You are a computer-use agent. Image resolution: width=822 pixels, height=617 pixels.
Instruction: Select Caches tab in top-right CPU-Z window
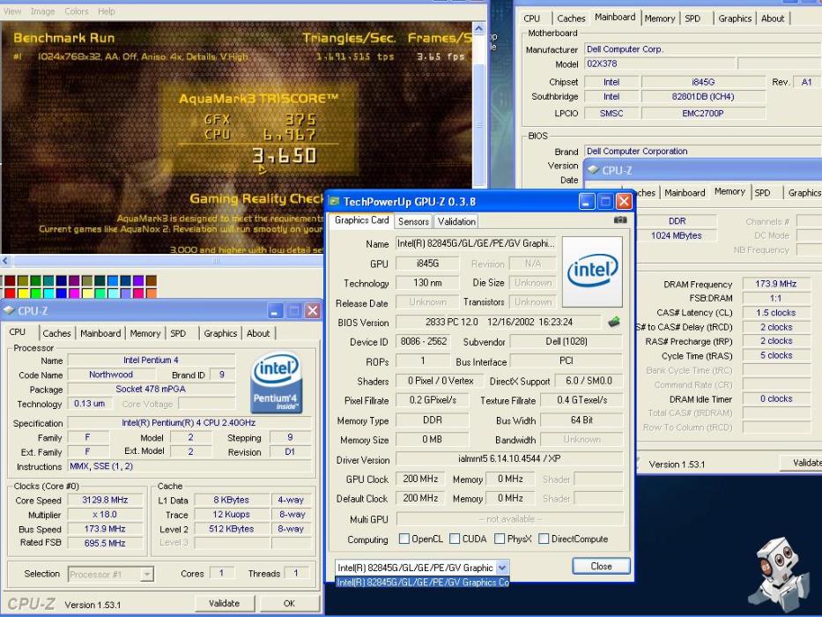[571, 19]
